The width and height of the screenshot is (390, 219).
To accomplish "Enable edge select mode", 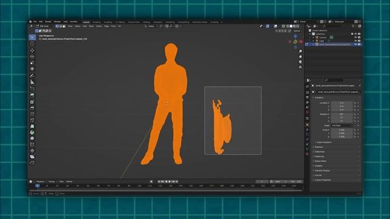I will [60, 26].
